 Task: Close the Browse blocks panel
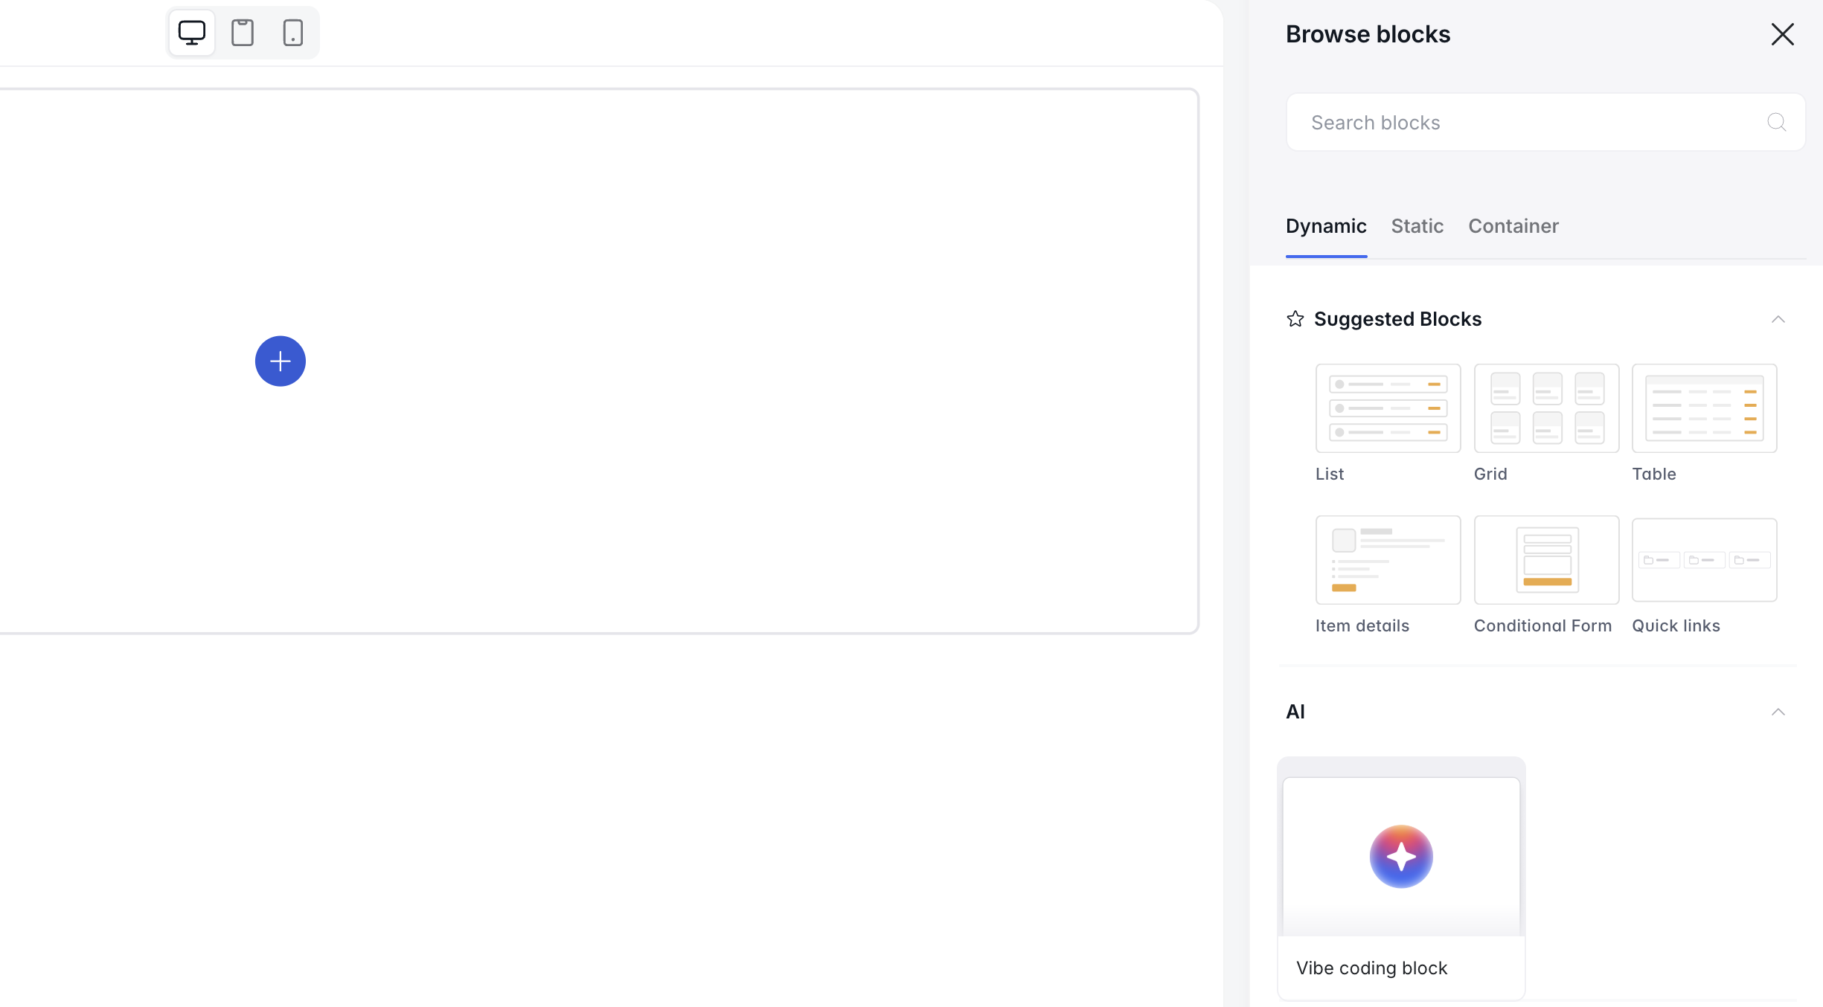pyautogui.click(x=1782, y=34)
